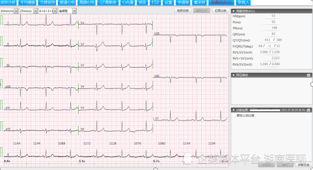Expand the 25mm/s paper speed dropdown
The height and width of the screenshot is (170, 313).
(35, 11)
